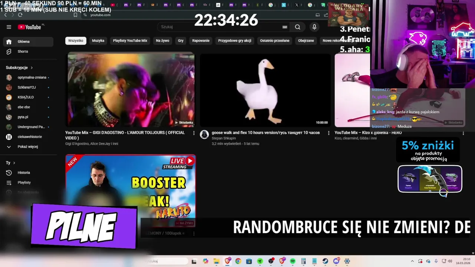Click goose walk and flex video title
475x267 pixels.
click(x=266, y=132)
